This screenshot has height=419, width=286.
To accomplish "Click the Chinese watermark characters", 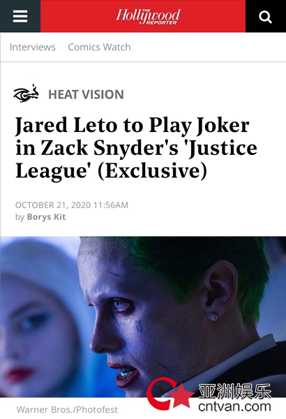I will point(235,392).
